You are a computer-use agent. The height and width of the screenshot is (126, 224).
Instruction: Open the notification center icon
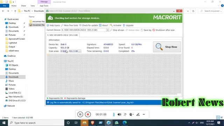[219, 123]
